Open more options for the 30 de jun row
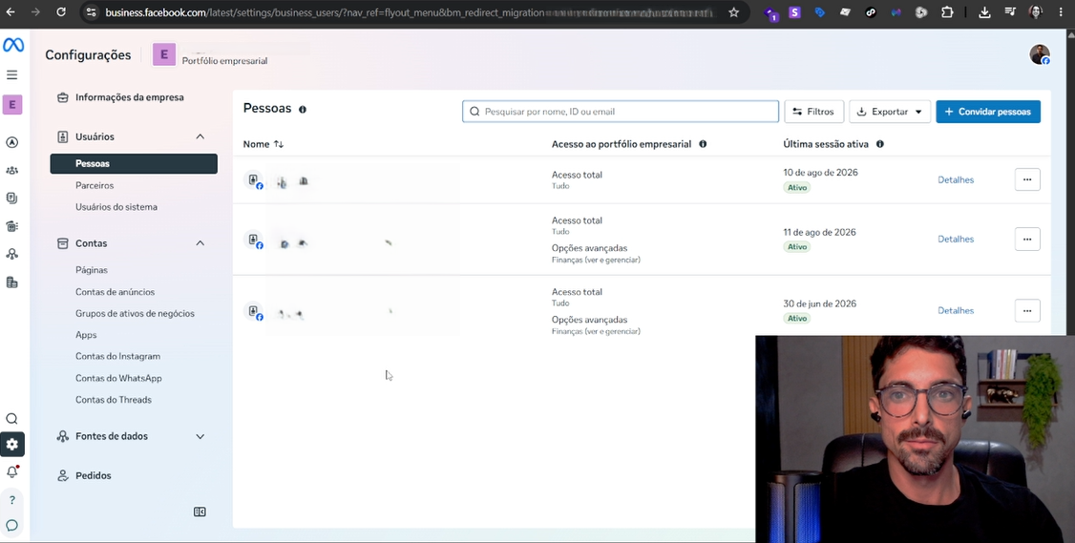The height and width of the screenshot is (543, 1075). pyautogui.click(x=1027, y=310)
